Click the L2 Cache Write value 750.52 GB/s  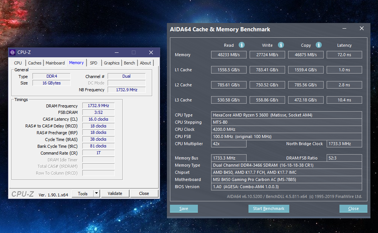pyautogui.click(x=267, y=85)
